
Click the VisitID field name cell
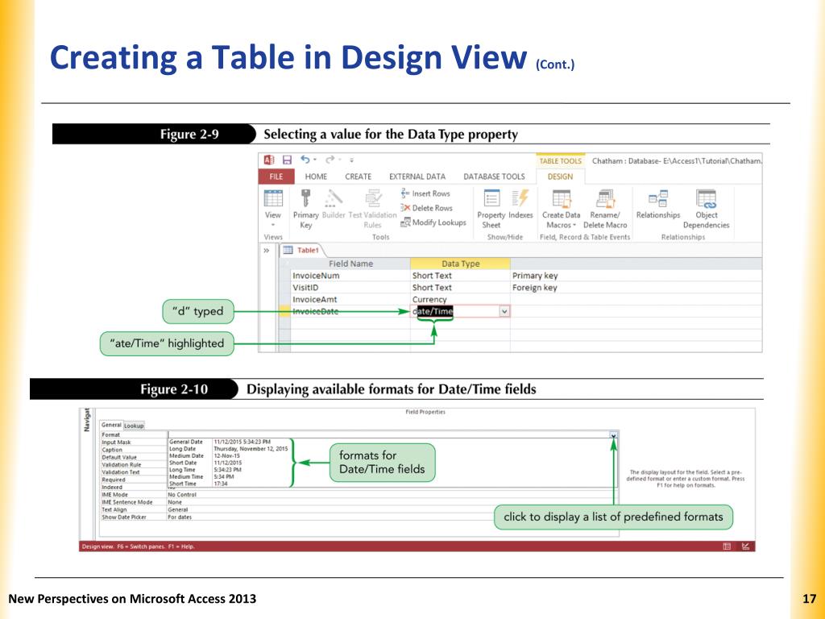[350, 288]
